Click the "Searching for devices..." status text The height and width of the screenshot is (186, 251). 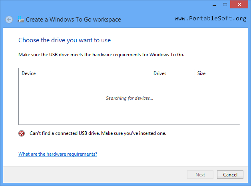pyautogui.click(x=129, y=98)
